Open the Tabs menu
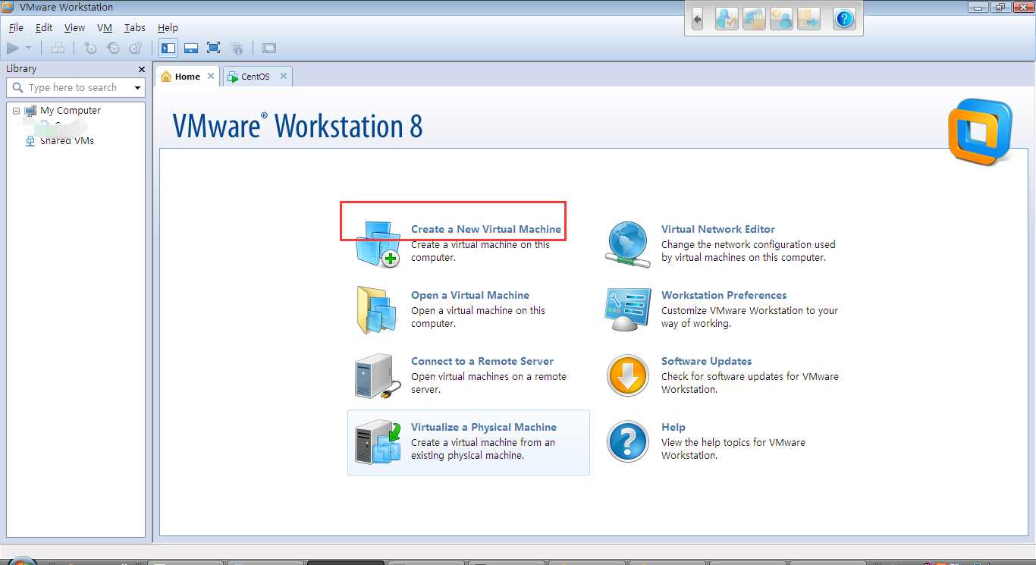 135,27
